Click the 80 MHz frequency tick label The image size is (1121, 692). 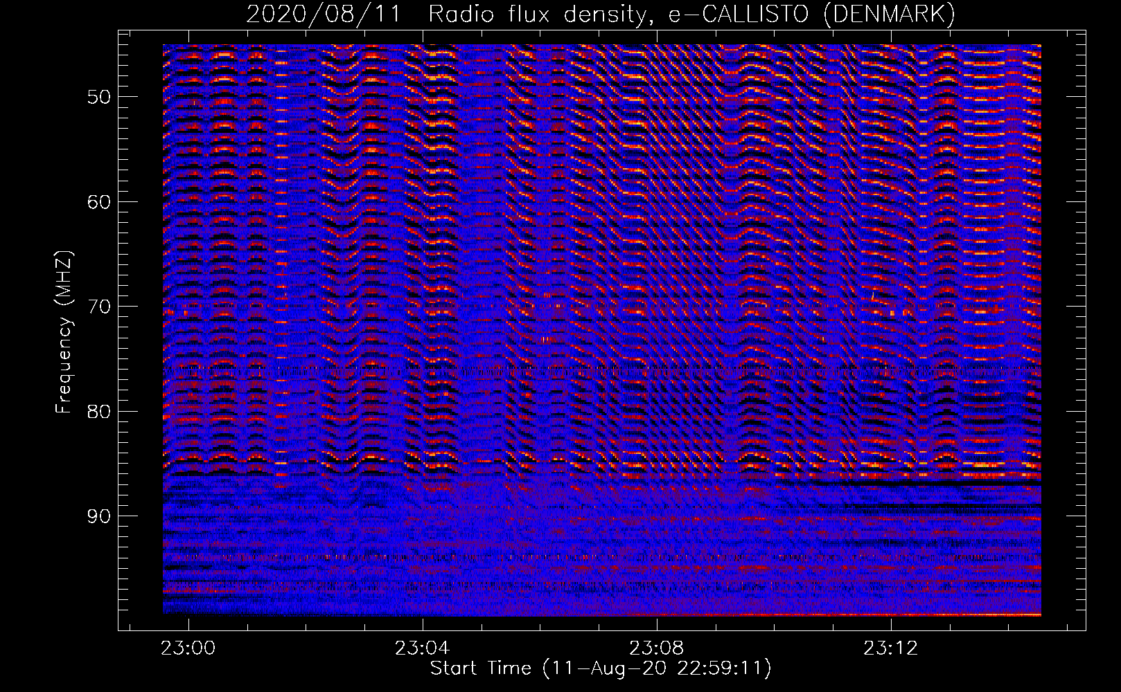99,412
